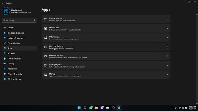Open the volume control in system tray
Screen dimensions: 198x111
(183, 108)
